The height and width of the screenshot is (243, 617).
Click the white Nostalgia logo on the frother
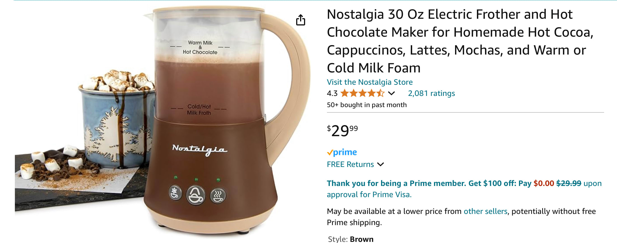click(x=200, y=150)
